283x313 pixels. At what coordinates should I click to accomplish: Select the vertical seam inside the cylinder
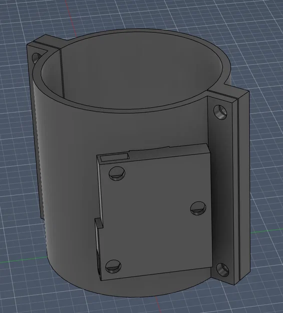pos(62,73)
